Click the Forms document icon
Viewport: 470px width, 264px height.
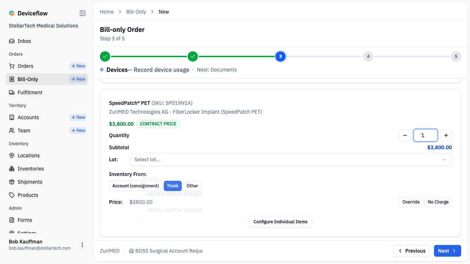click(12, 220)
